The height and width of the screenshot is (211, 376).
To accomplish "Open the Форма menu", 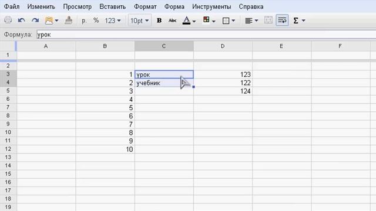I will [174, 6].
